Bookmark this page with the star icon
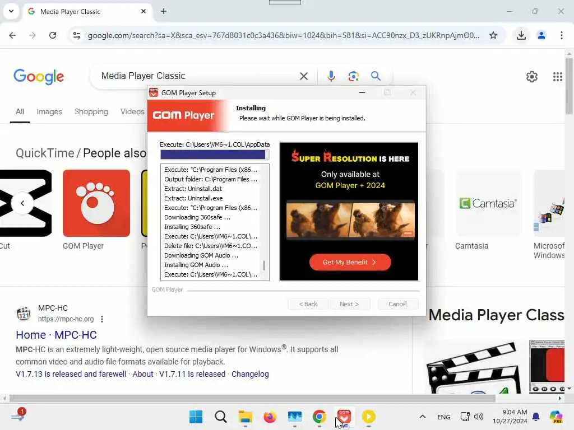The height and width of the screenshot is (430, 574). (x=493, y=35)
